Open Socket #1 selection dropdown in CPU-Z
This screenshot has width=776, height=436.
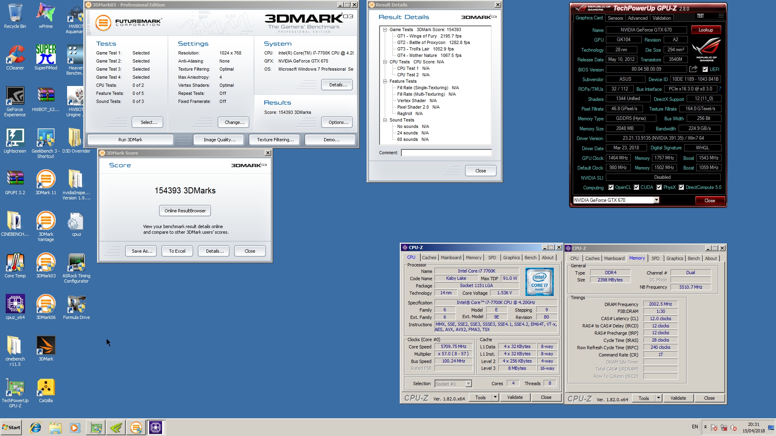pos(468,384)
